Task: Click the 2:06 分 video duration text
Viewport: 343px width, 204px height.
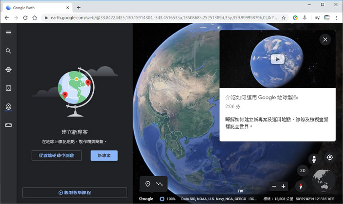Action: (233, 107)
